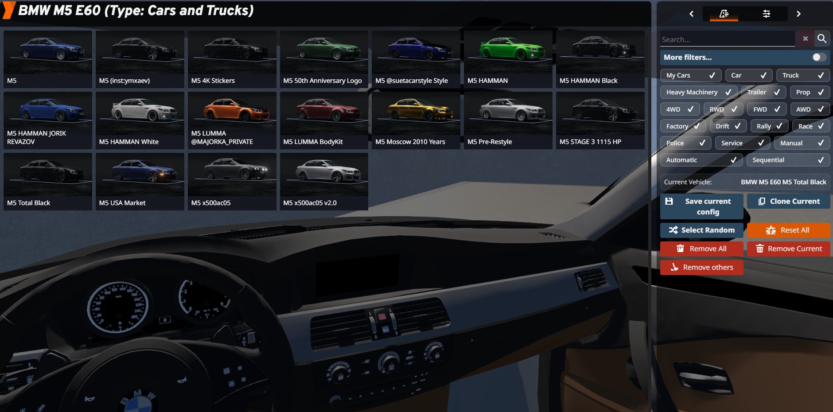Toggle the FWD drivetrain filter
This screenshot has width=833, height=412.
767,109
